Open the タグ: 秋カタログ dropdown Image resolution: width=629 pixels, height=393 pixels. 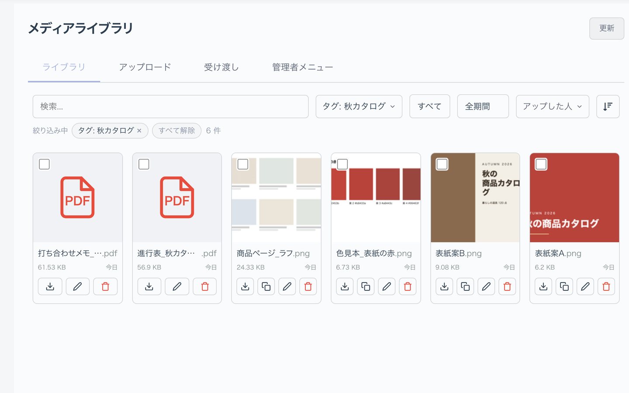(359, 107)
